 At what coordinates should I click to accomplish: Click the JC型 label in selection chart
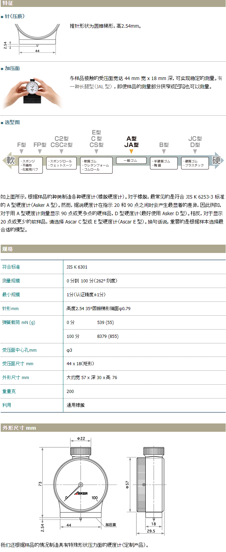pyautogui.click(x=195, y=139)
